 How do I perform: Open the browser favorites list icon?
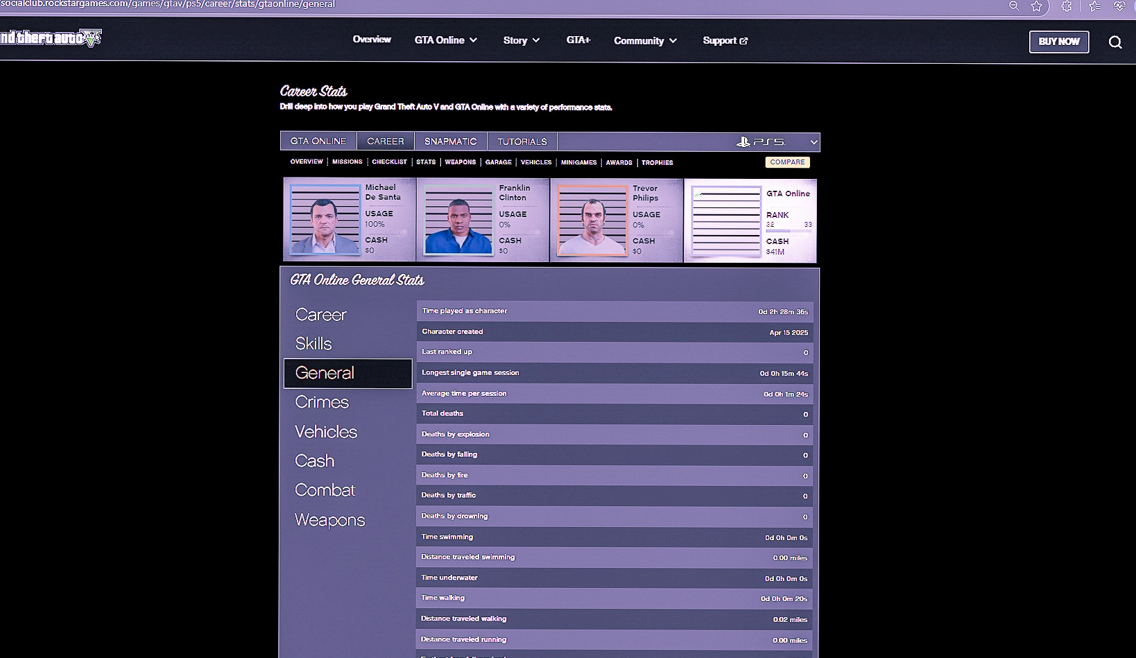pos(1094,6)
